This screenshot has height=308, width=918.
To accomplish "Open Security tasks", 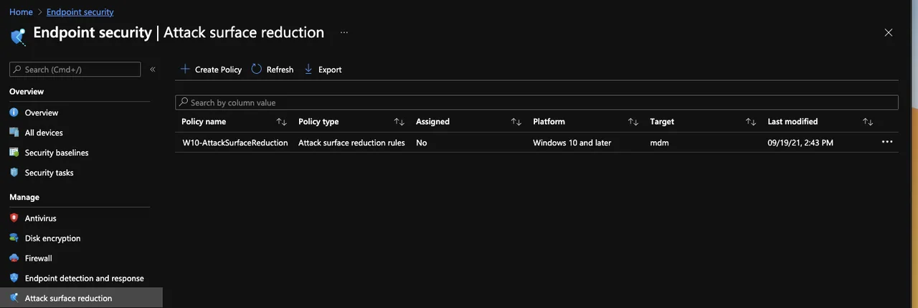I will (x=49, y=173).
